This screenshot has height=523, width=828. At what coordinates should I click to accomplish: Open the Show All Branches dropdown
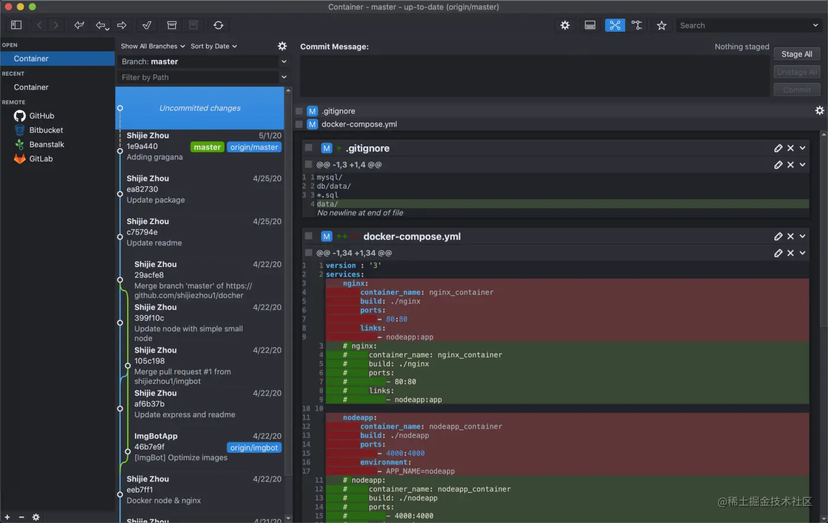pyautogui.click(x=153, y=46)
